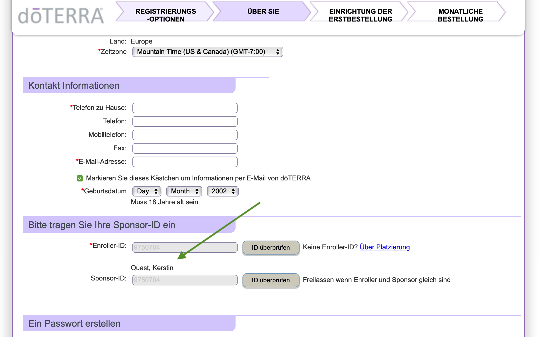Click the Telefon zu Hause field

click(185, 108)
